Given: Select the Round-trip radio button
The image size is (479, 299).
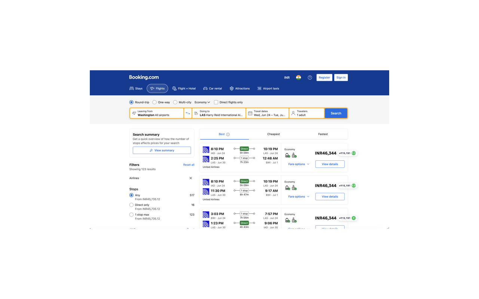Looking at the screenshot, I should click(x=131, y=102).
